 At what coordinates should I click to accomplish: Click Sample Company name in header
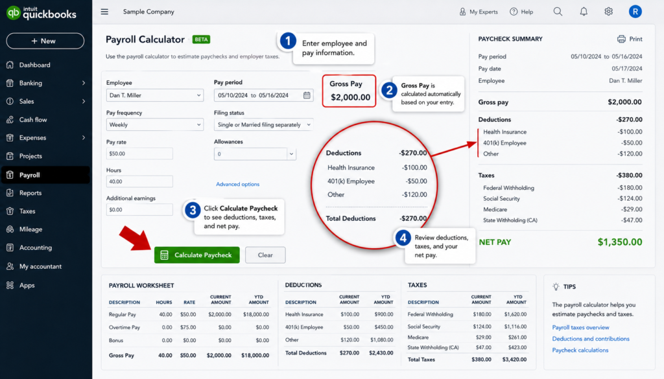(148, 12)
